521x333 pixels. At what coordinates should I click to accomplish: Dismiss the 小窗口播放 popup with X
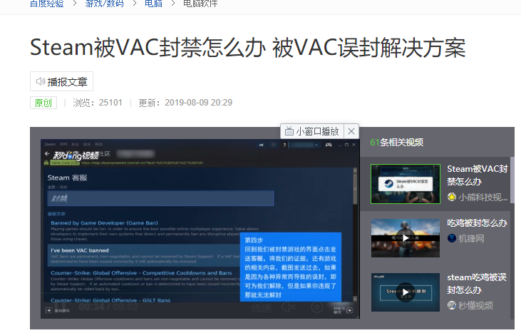pyautogui.click(x=351, y=131)
